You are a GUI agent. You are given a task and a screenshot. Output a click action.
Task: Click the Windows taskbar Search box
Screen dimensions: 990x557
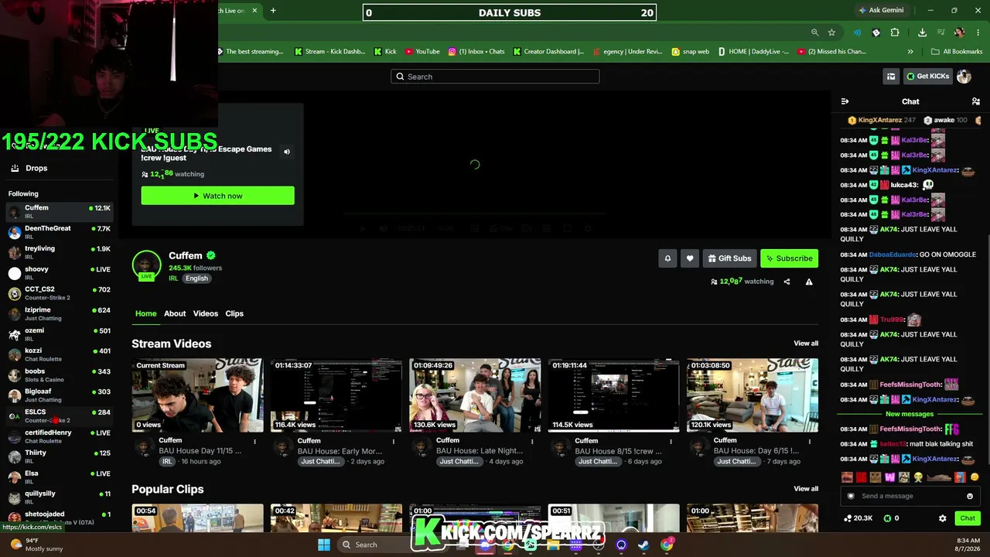coord(392,545)
